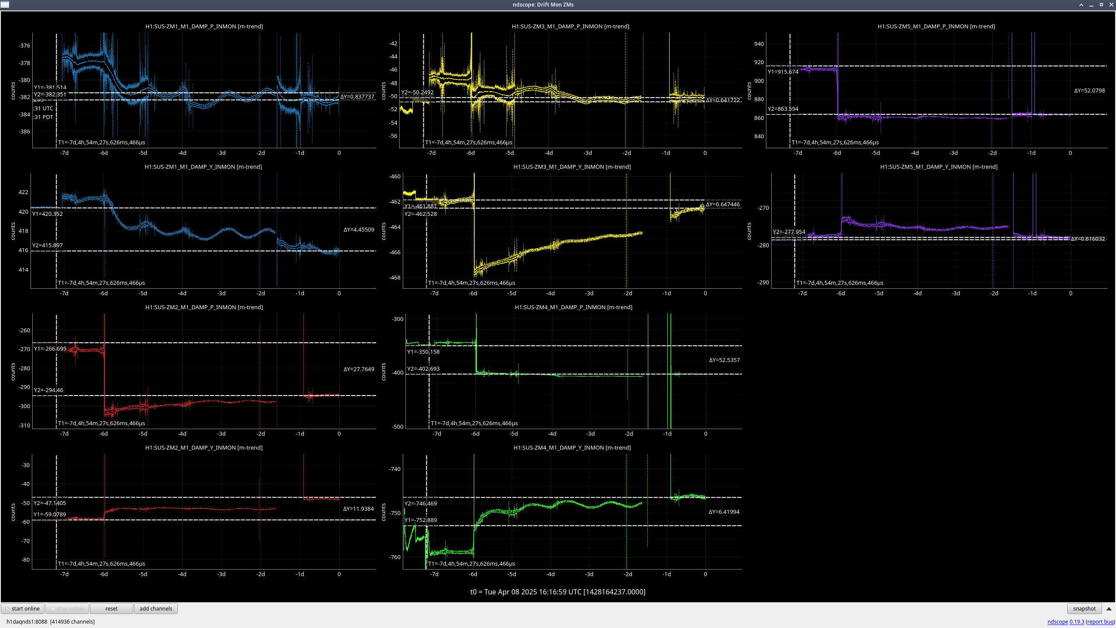Select the ZM2 DAMP_Y plot title
Image resolution: width=1116 pixels, height=628 pixels.
point(204,447)
